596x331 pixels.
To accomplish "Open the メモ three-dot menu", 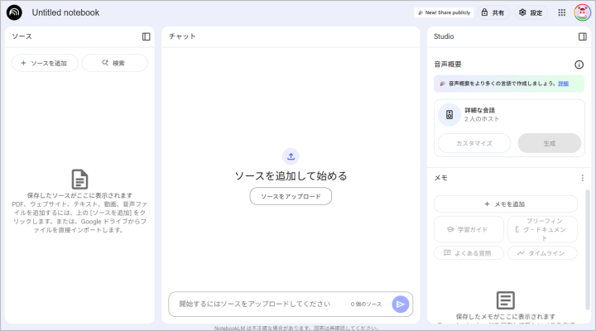I will (582, 178).
